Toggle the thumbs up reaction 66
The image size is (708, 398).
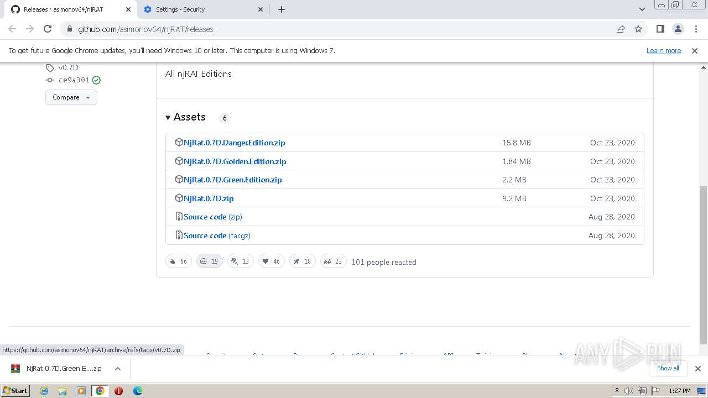pyautogui.click(x=179, y=261)
